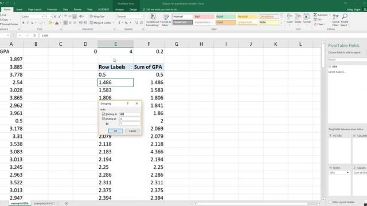Toggle Bold formatting
This screenshot has width=367, height=206.
click(23, 23)
